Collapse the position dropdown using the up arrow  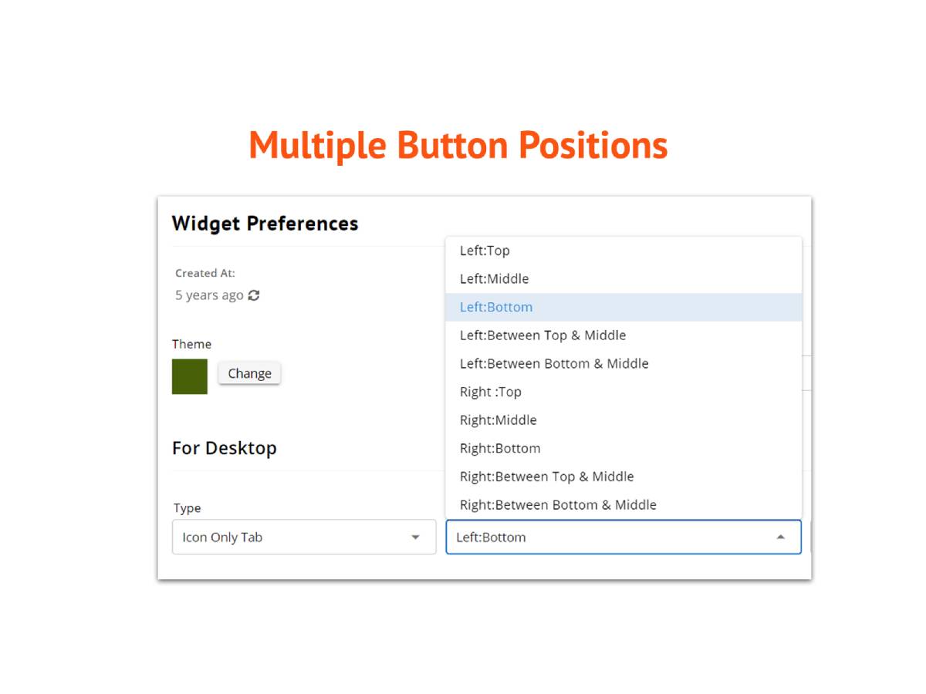(780, 537)
